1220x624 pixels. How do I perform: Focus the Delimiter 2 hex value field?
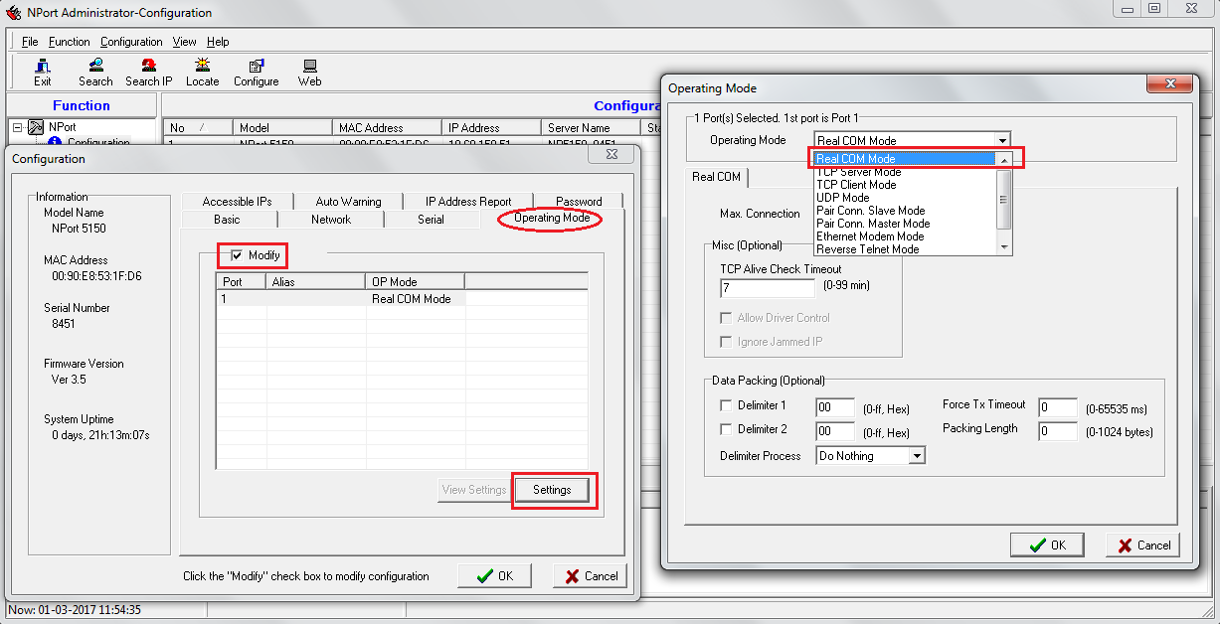pos(835,431)
